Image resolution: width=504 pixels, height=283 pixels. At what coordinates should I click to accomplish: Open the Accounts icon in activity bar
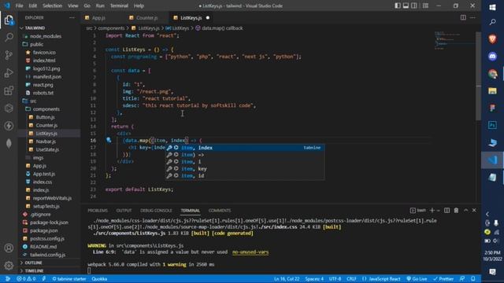(9, 248)
